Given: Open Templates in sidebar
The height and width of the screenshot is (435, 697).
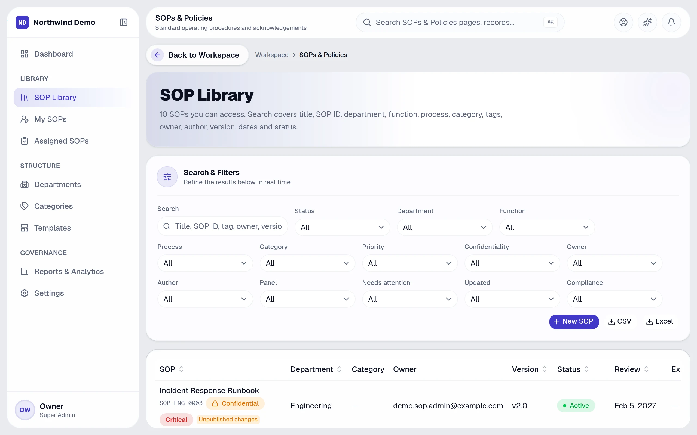Looking at the screenshot, I should (x=73, y=228).
